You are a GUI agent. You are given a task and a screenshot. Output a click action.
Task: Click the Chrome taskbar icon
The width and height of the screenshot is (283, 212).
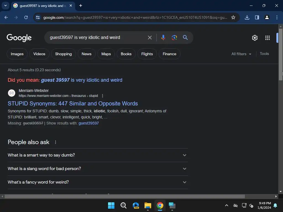pos(160,205)
